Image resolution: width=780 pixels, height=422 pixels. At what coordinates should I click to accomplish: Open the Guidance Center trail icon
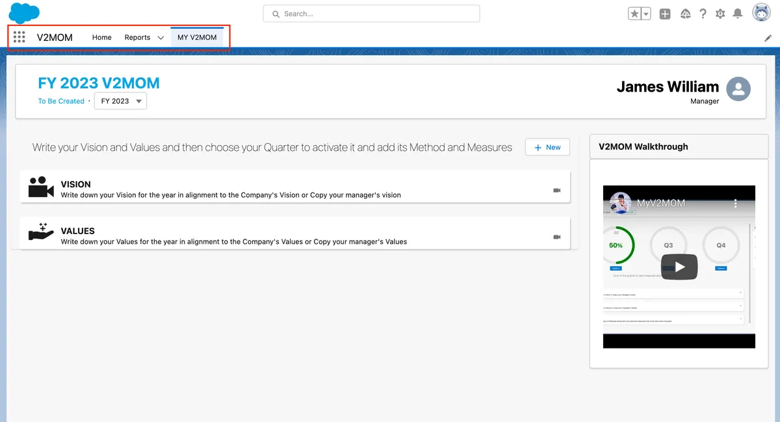(685, 14)
